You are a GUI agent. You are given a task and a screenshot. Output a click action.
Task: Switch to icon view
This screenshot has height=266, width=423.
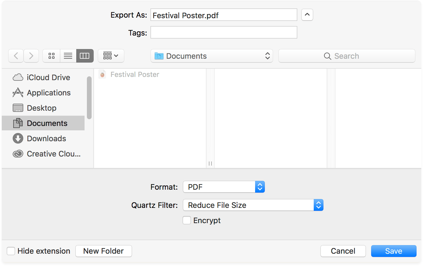click(52, 56)
